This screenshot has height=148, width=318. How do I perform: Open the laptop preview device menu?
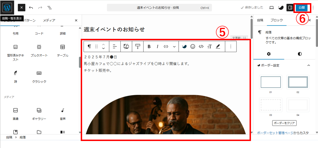coord(271,8)
